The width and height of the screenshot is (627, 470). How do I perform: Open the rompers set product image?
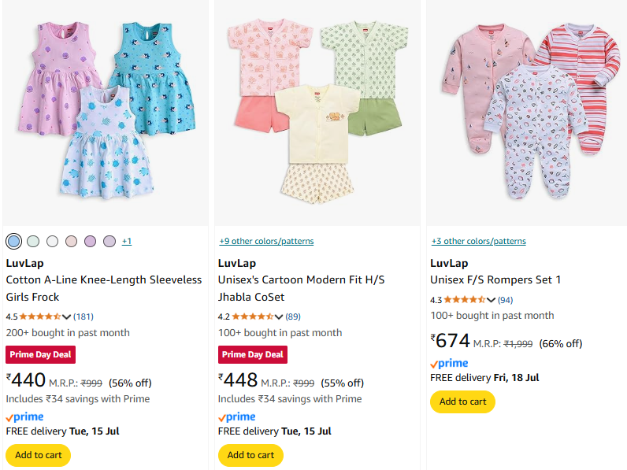526,113
